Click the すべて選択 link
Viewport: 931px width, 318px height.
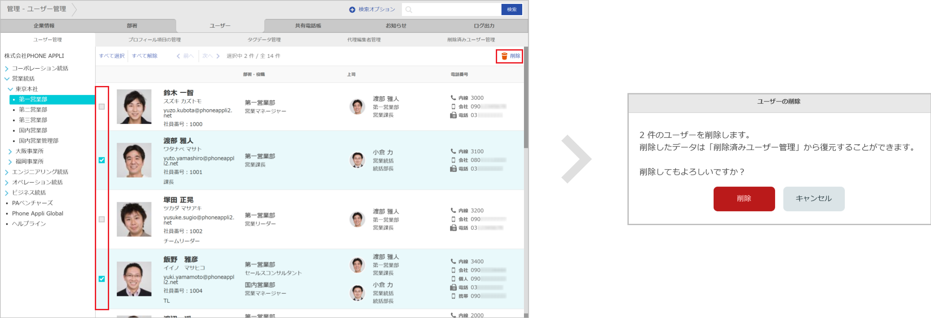point(112,56)
